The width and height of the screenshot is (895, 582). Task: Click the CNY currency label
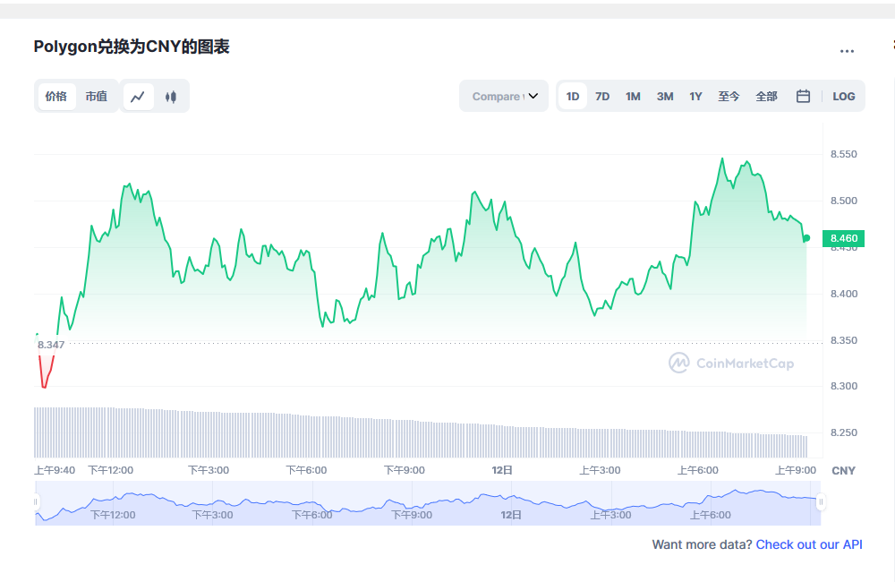[x=844, y=471]
